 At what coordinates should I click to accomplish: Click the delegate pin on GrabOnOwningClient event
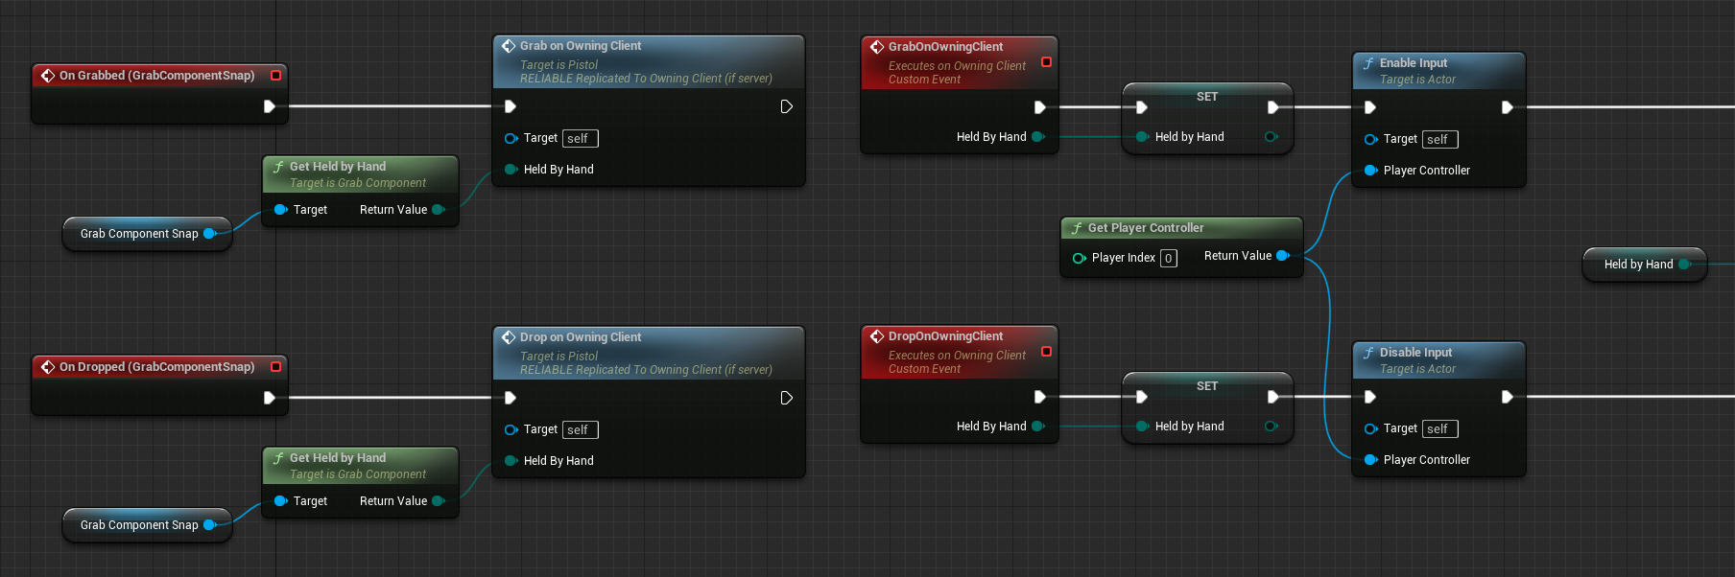[1046, 61]
